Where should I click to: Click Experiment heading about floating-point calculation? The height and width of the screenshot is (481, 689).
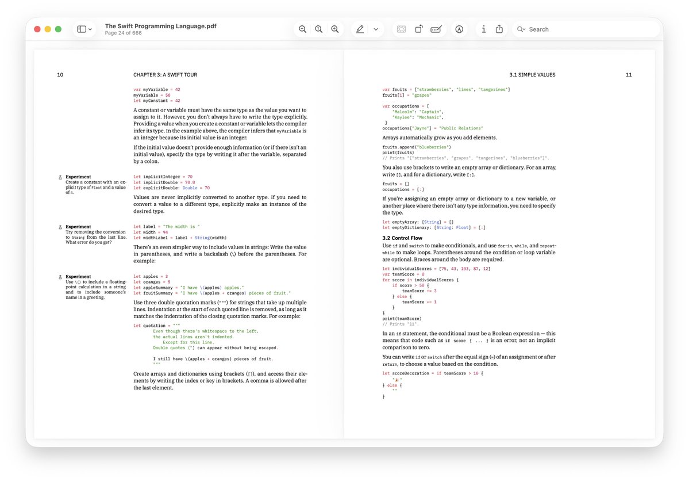pyautogui.click(x=78, y=276)
